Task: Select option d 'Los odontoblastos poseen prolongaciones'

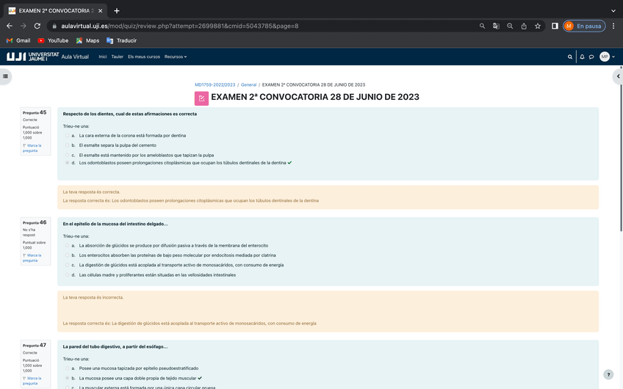Action: 67,163
